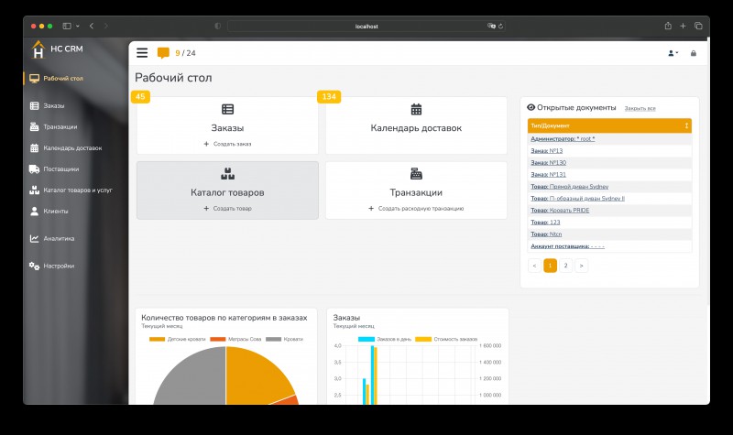Image resolution: width=733 pixels, height=435 pixels.
Task: Open document Аккаунт поставщика
Action: pyautogui.click(x=567, y=246)
